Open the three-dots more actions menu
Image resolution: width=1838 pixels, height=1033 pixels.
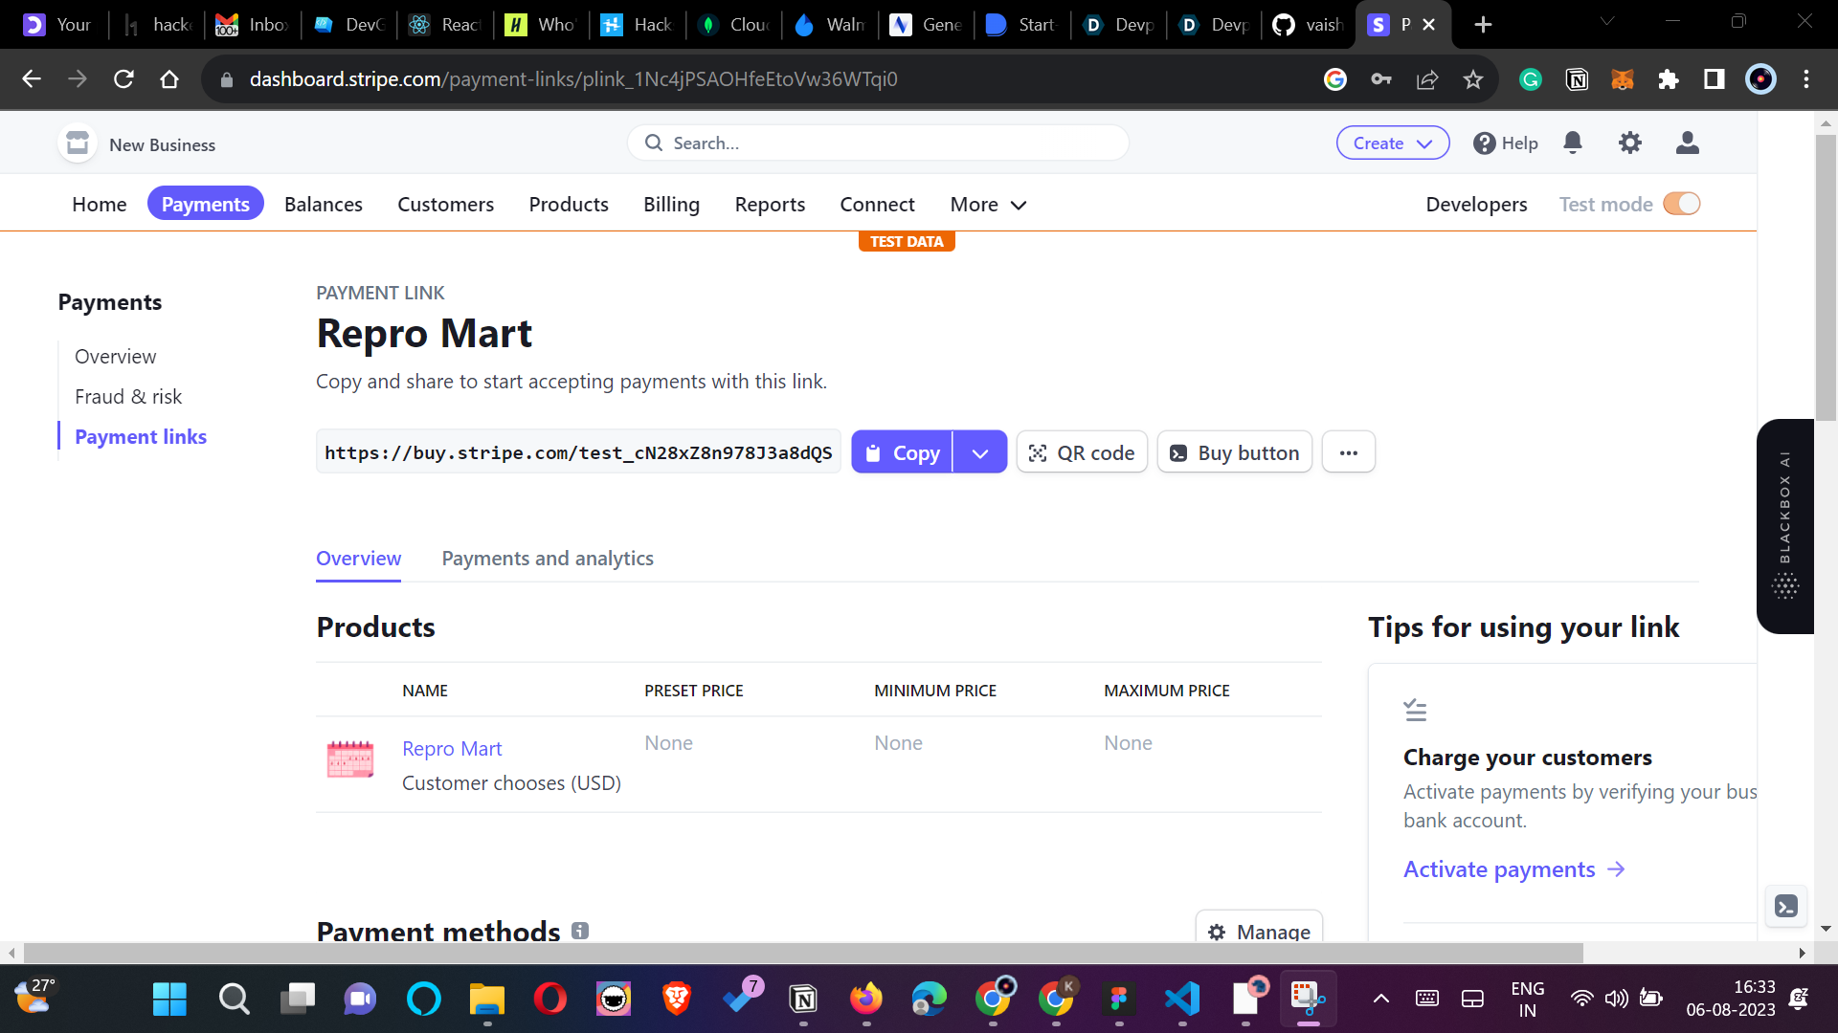[1348, 452]
